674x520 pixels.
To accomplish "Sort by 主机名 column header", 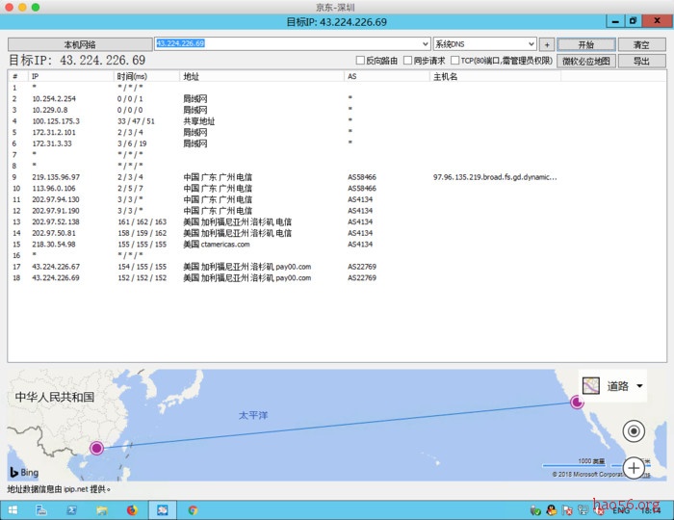I will (x=495, y=76).
